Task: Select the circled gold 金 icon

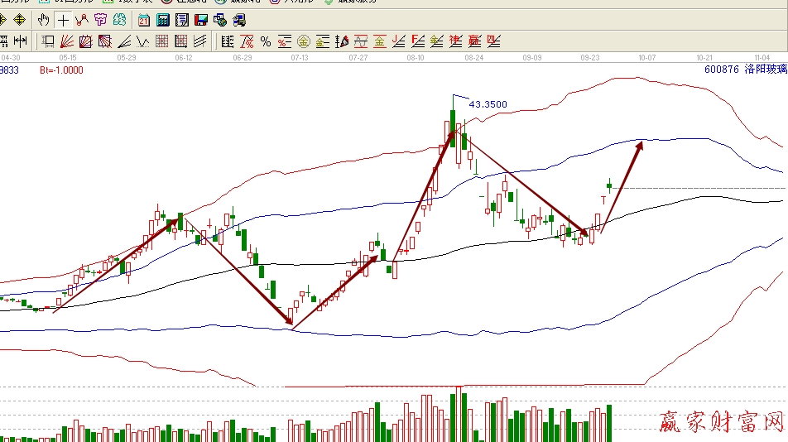Action: (x=303, y=41)
